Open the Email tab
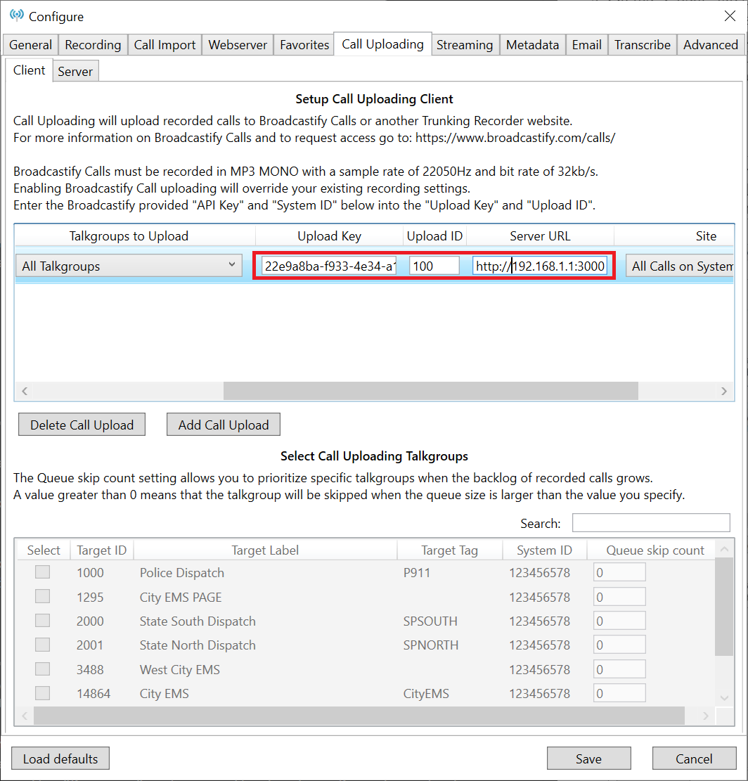This screenshot has height=781, width=748. point(586,45)
